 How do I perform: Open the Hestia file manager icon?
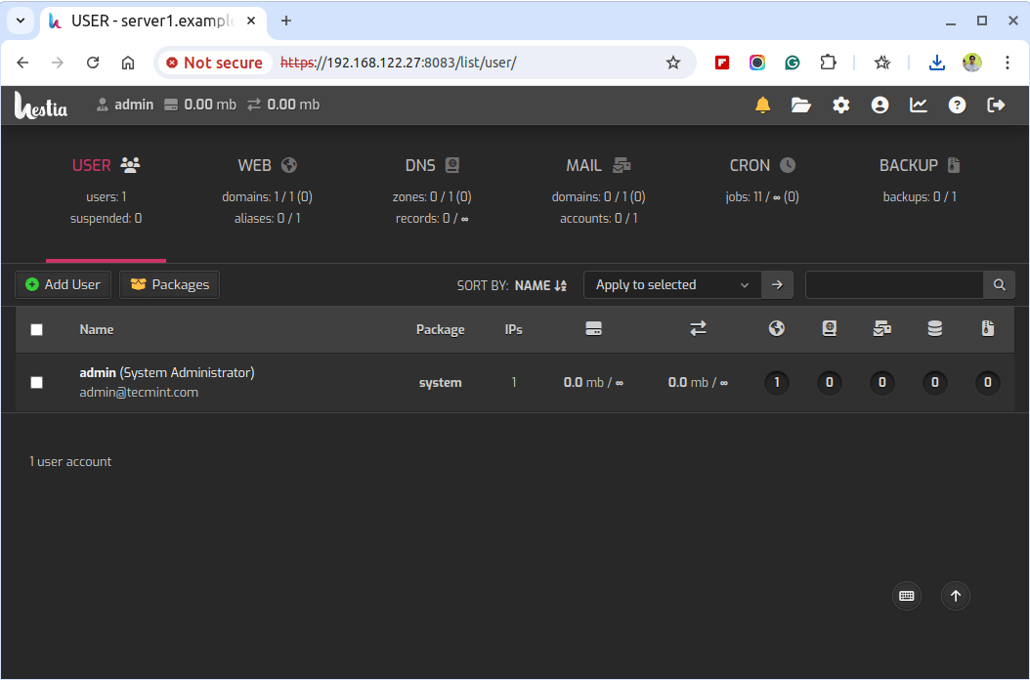[x=801, y=105]
